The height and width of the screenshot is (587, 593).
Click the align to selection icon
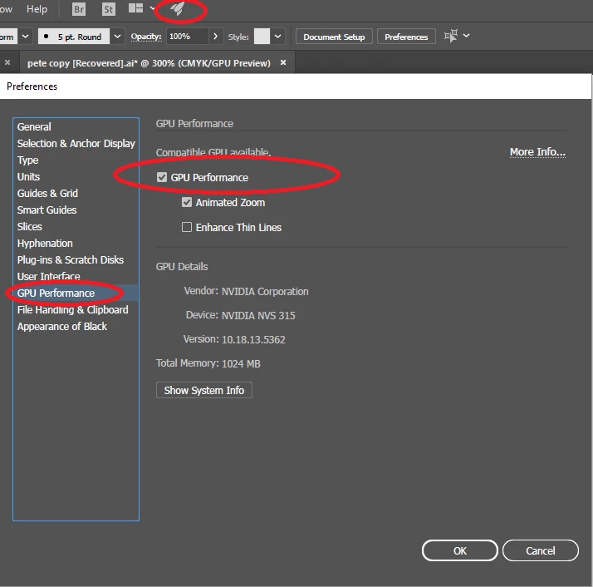pos(451,36)
